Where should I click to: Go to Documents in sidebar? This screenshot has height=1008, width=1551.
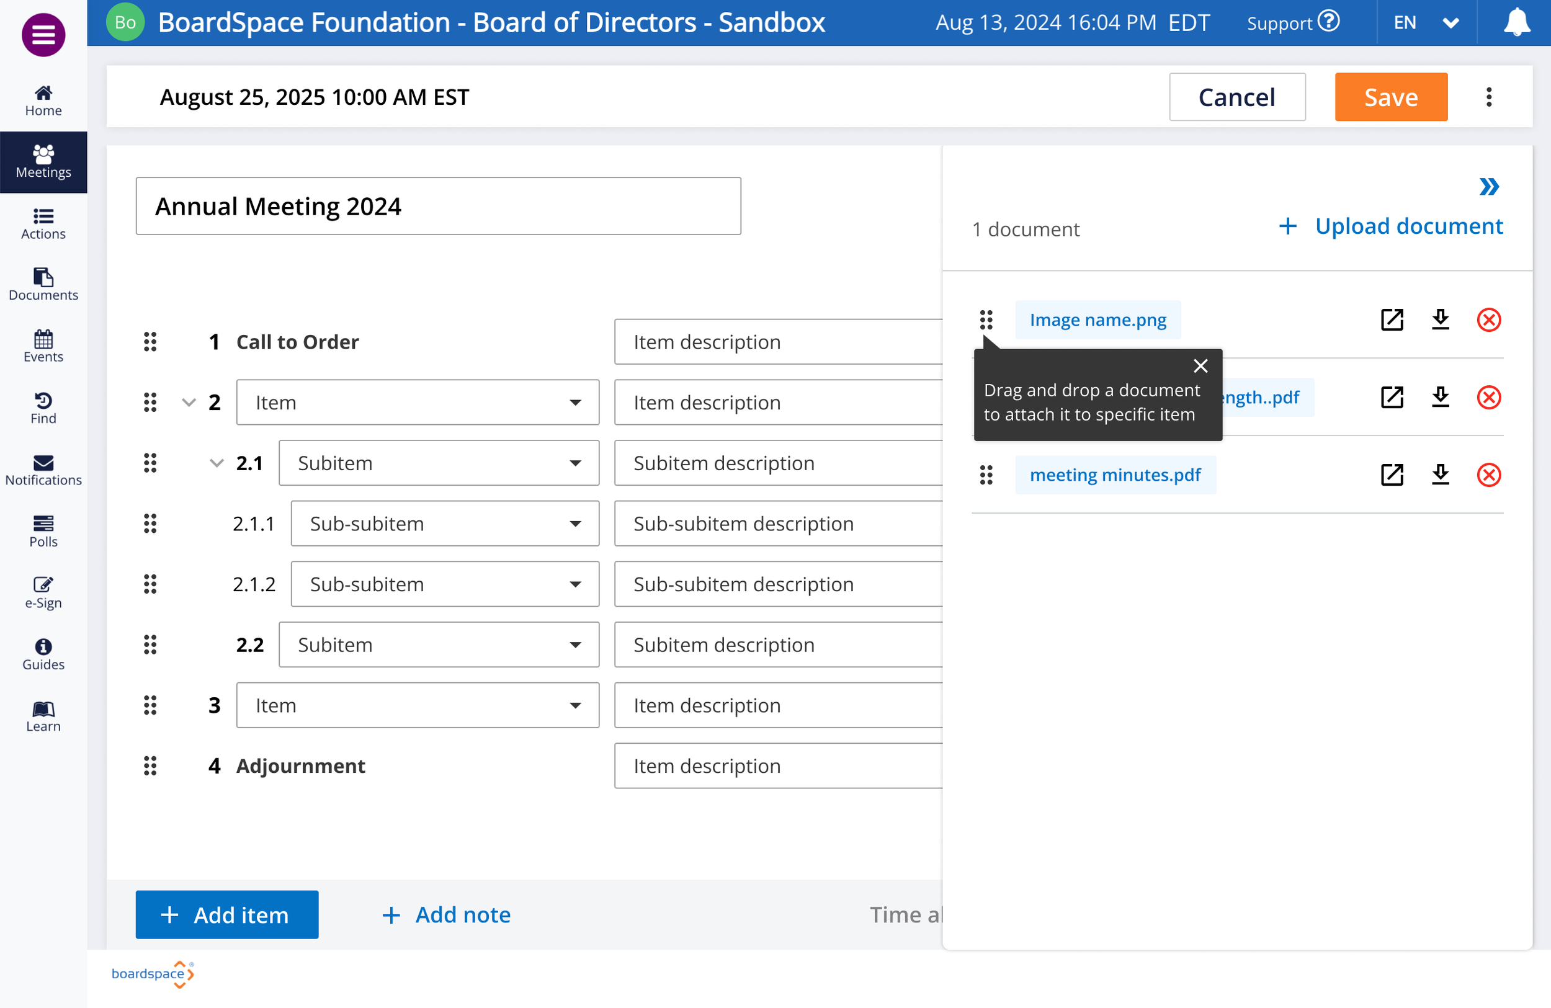pyautogui.click(x=43, y=285)
